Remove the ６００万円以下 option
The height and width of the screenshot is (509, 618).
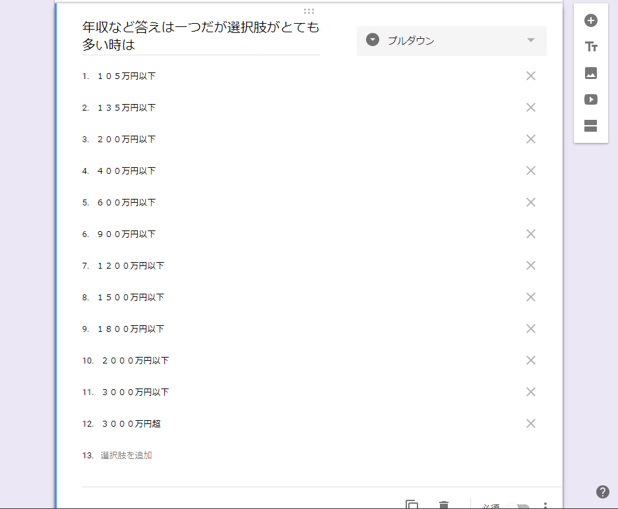[530, 202]
